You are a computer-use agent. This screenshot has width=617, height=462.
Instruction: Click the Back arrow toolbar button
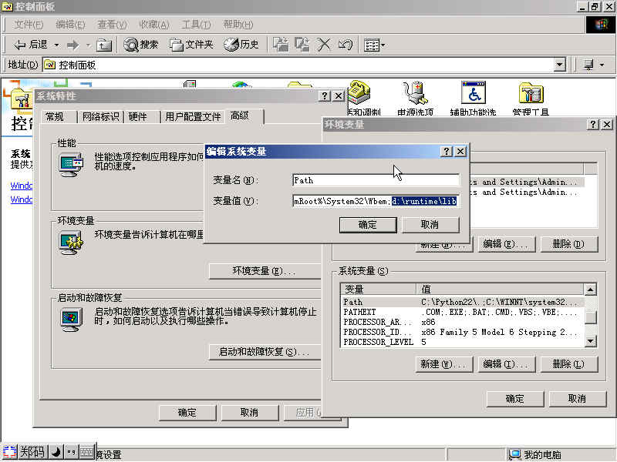coord(21,45)
